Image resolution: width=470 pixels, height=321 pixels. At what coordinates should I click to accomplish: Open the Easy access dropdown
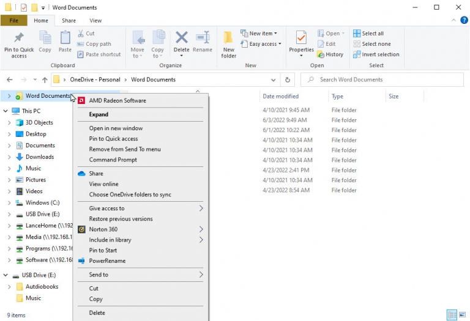click(261, 44)
